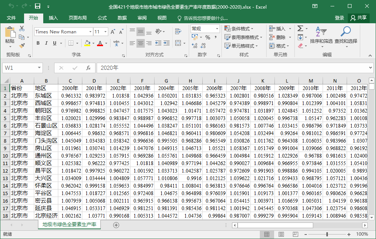Click the 共享 share button
Image resolution: width=376 pixels, height=239 pixels.
(359, 18)
